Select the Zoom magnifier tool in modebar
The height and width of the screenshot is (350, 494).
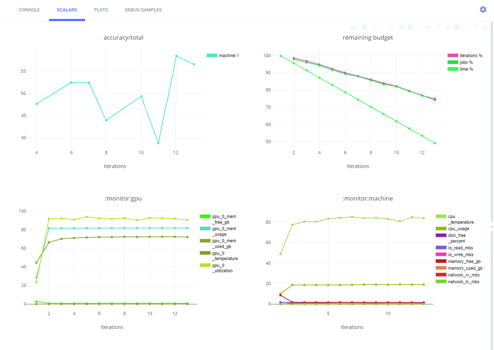364,27
